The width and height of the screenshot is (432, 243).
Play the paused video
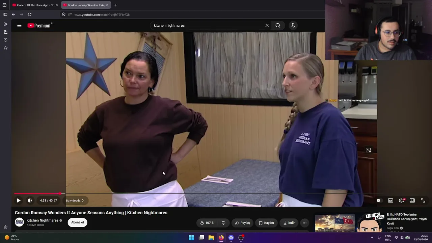(19, 200)
